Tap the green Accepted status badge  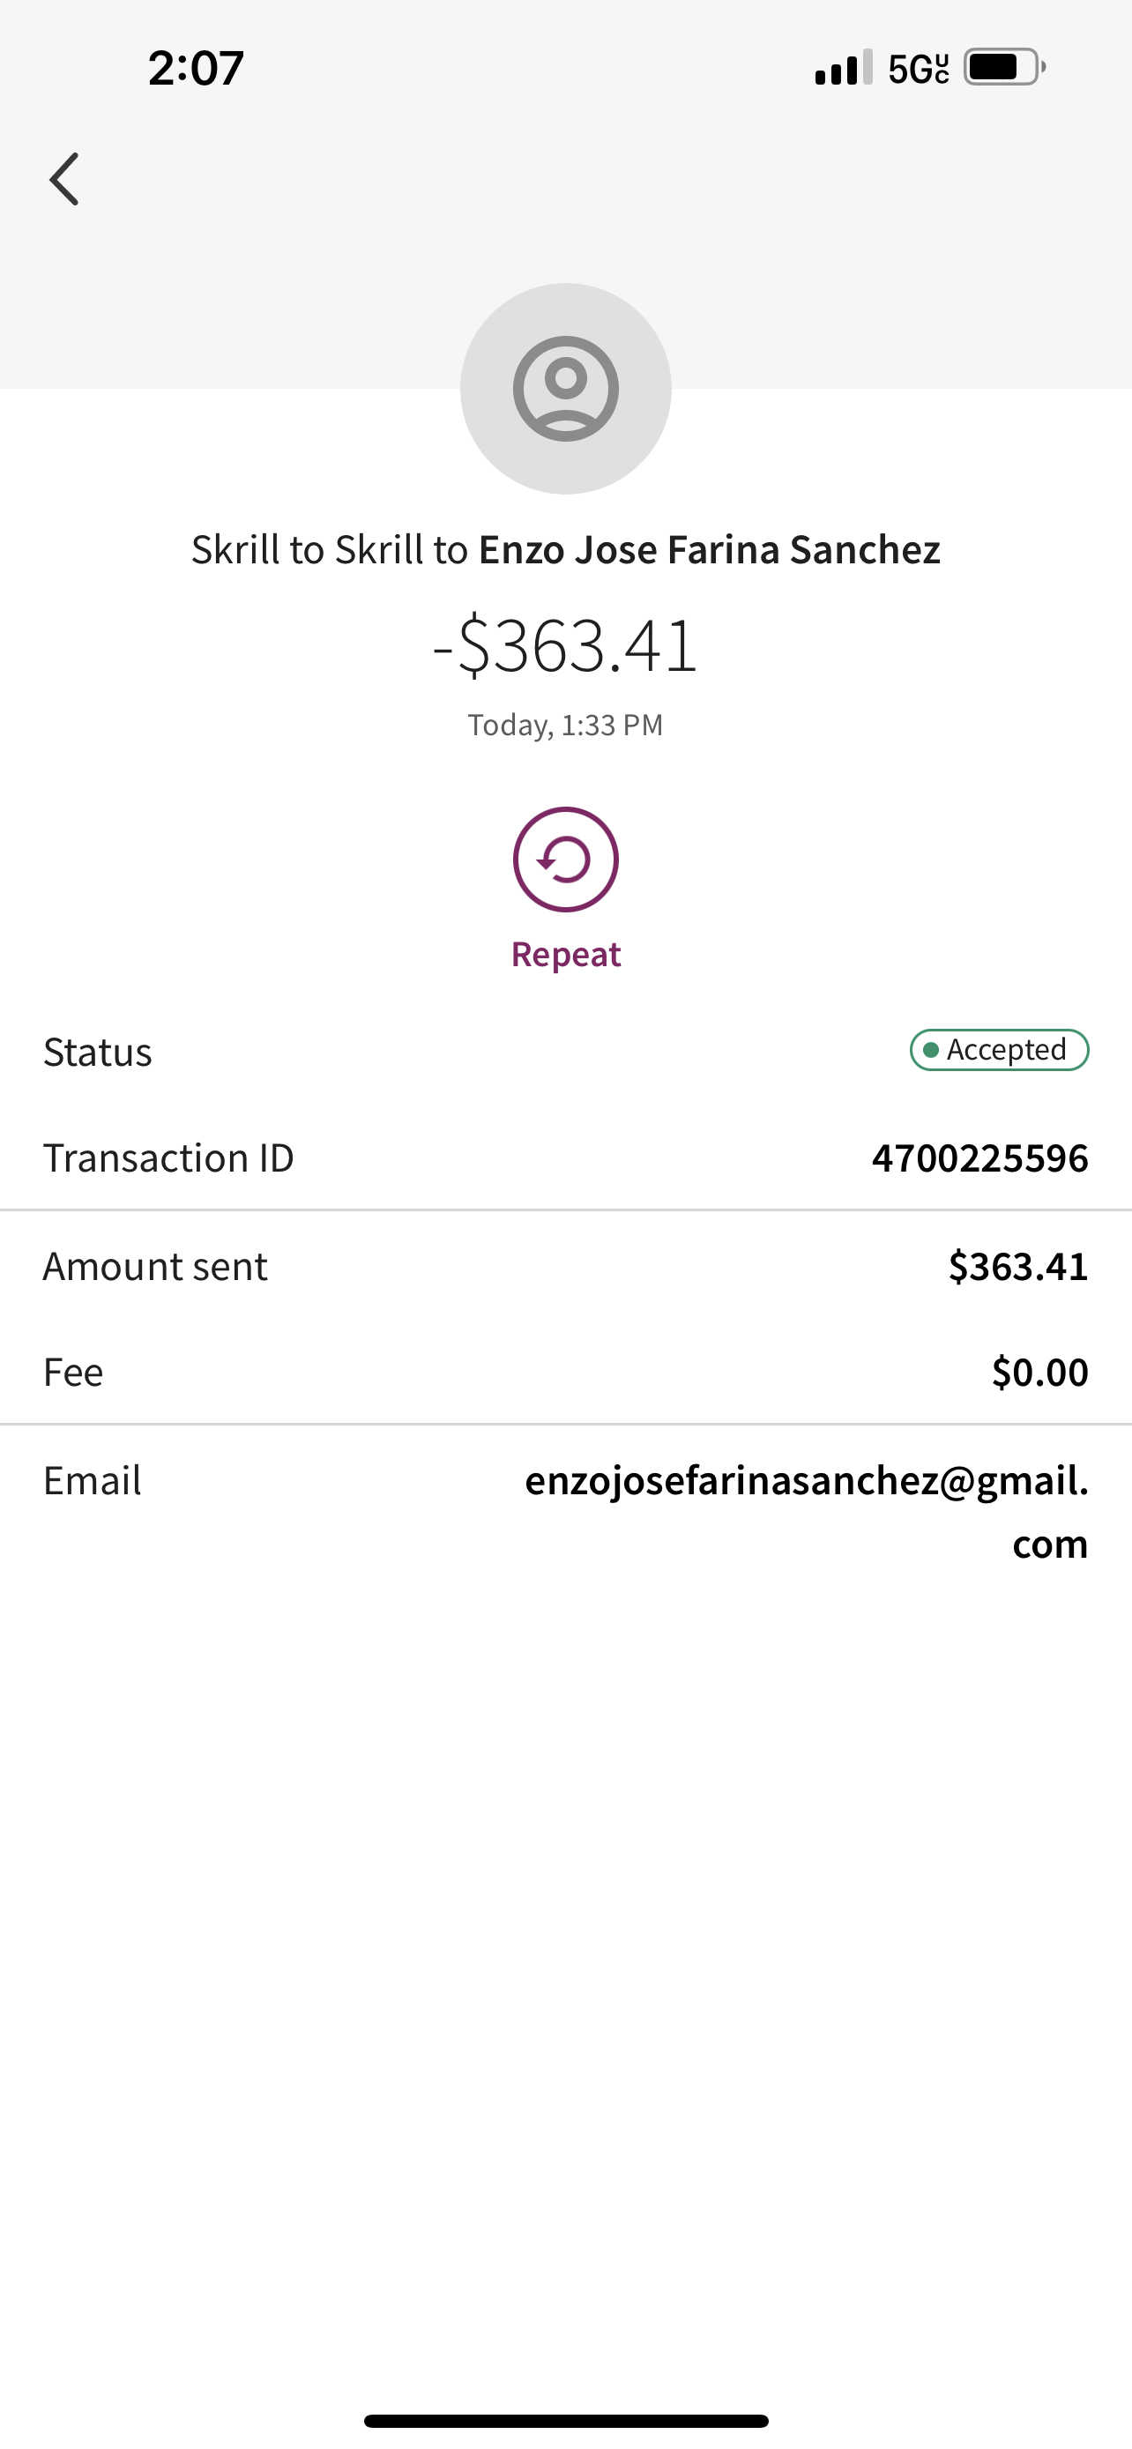999,1050
